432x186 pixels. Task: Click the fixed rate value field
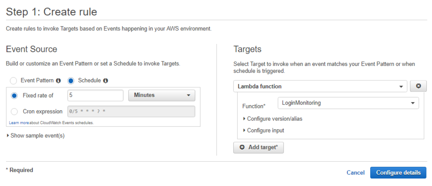click(x=95, y=95)
